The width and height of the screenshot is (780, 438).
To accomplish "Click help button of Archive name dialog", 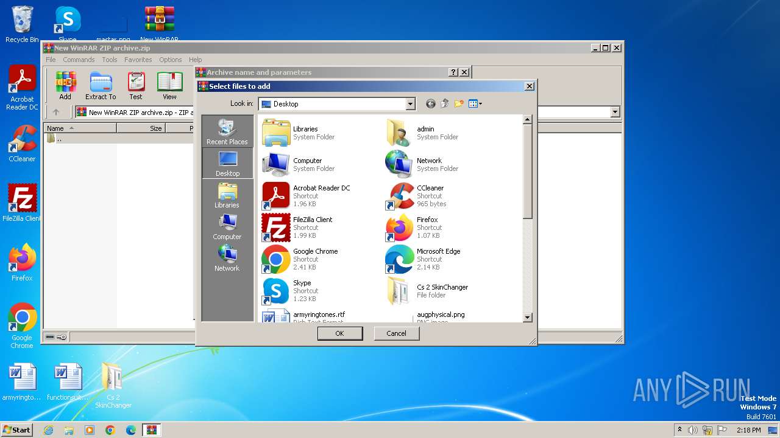I will pos(453,72).
